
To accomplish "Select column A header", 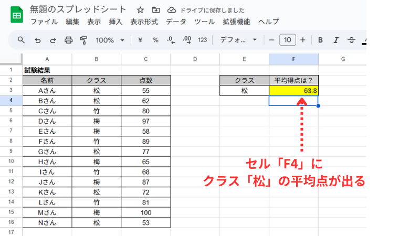I will (x=47, y=59).
